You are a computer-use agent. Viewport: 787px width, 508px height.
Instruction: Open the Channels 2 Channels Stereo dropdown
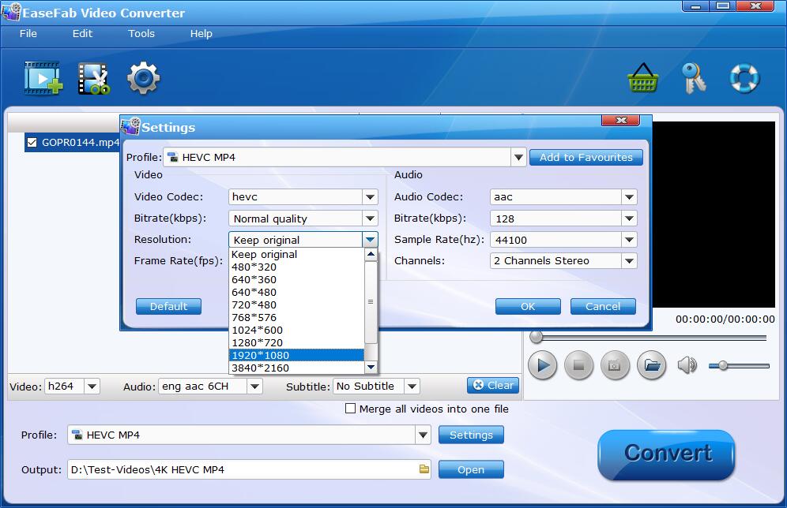(x=630, y=260)
